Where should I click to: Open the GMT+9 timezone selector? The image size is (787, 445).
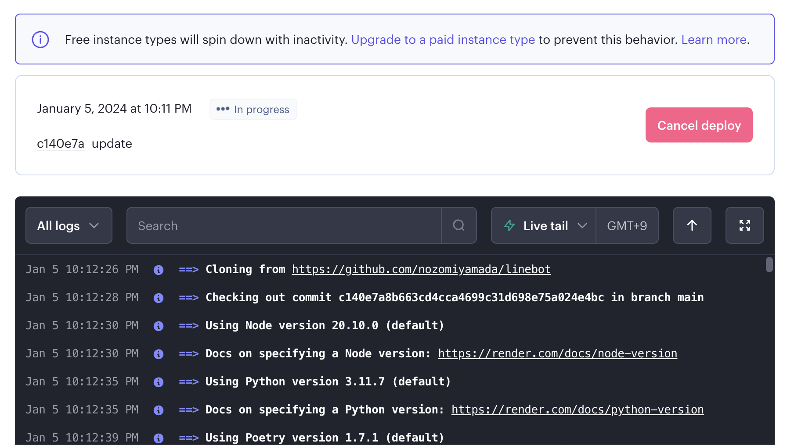click(x=627, y=225)
